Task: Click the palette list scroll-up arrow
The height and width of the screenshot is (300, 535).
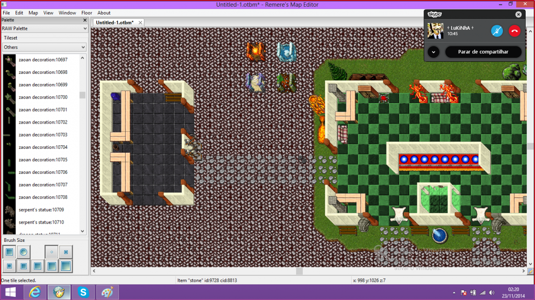Action: (x=82, y=57)
